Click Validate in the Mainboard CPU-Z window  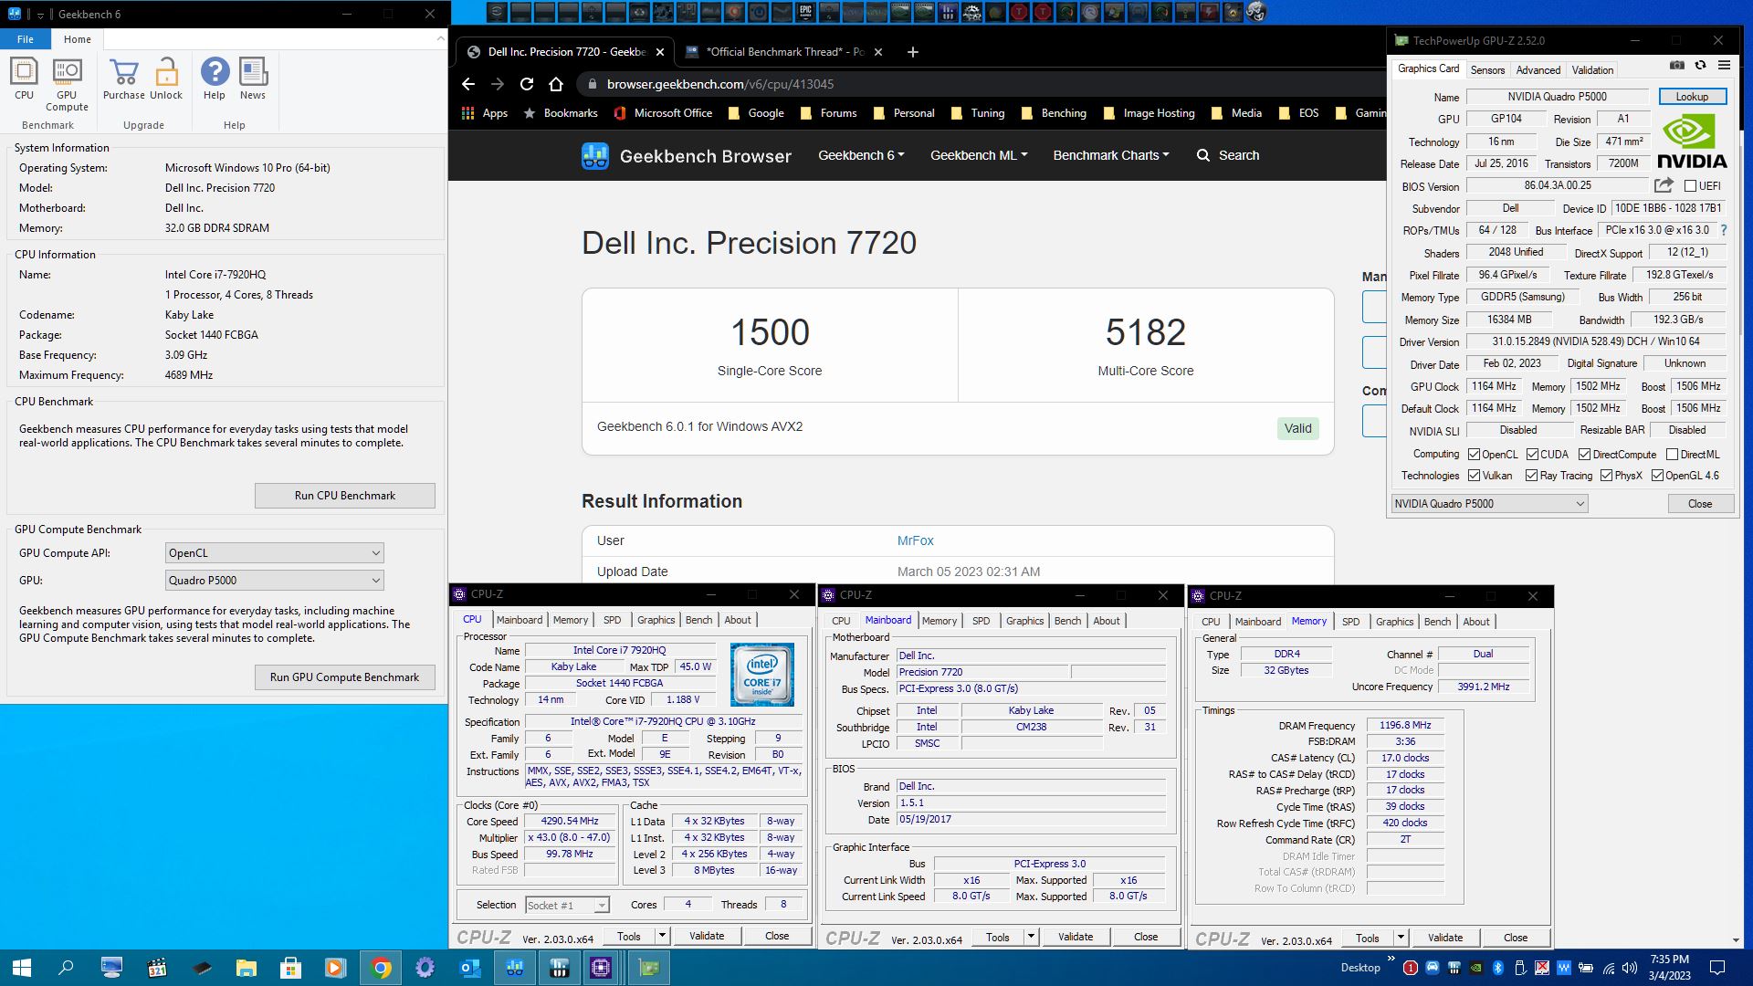(x=1076, y=937)
